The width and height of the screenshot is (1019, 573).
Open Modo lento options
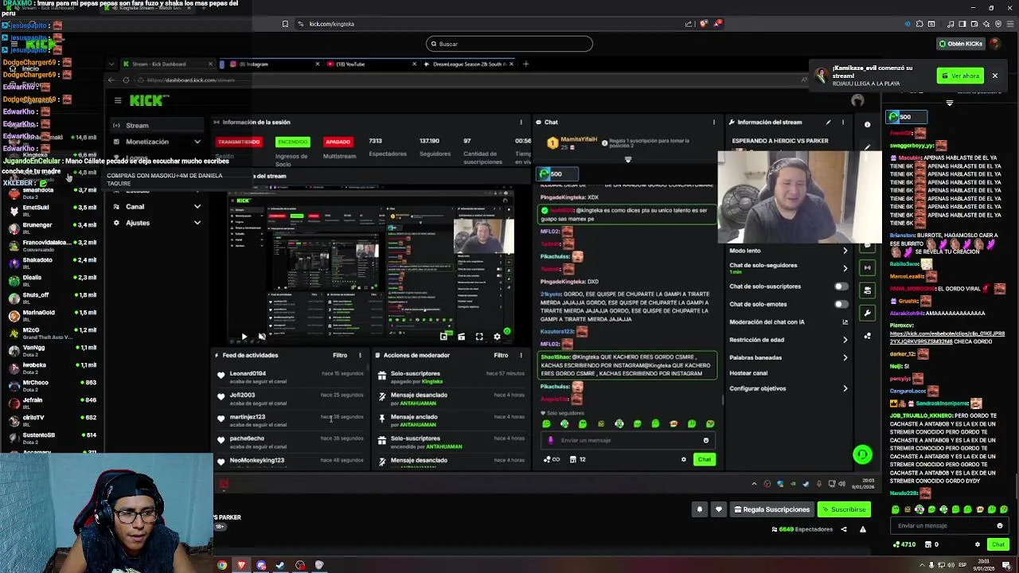click(788, 251)
